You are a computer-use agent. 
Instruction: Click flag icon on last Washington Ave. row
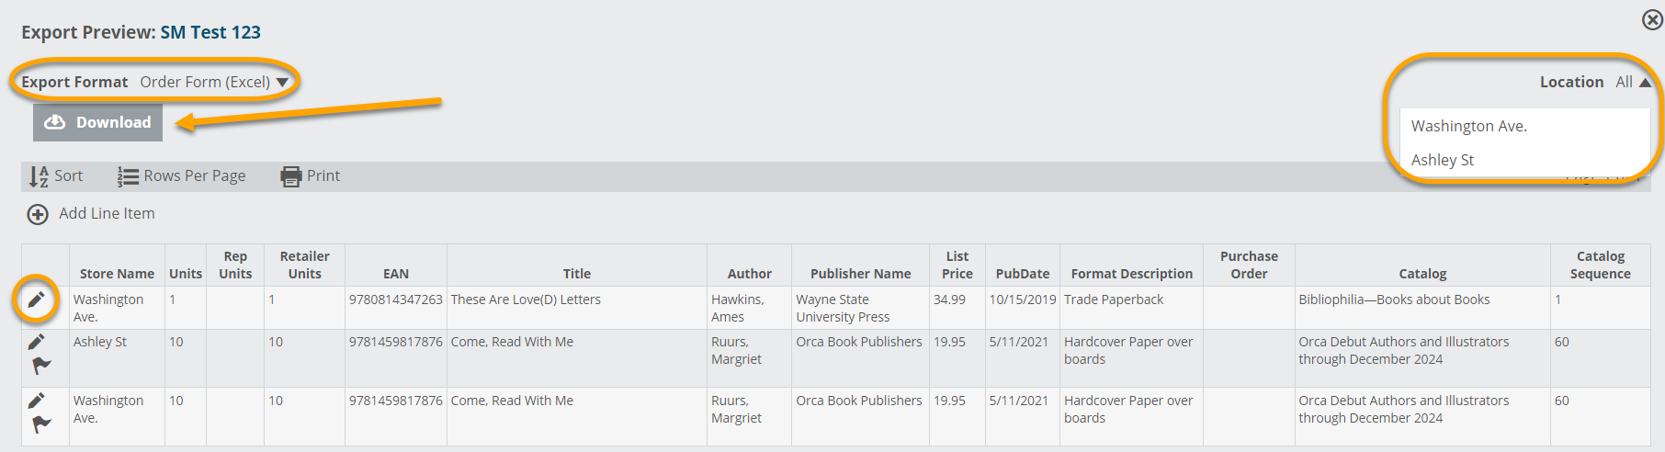pos(41,424)
